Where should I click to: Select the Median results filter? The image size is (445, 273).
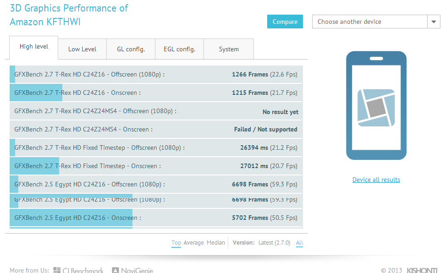[216, 243]
